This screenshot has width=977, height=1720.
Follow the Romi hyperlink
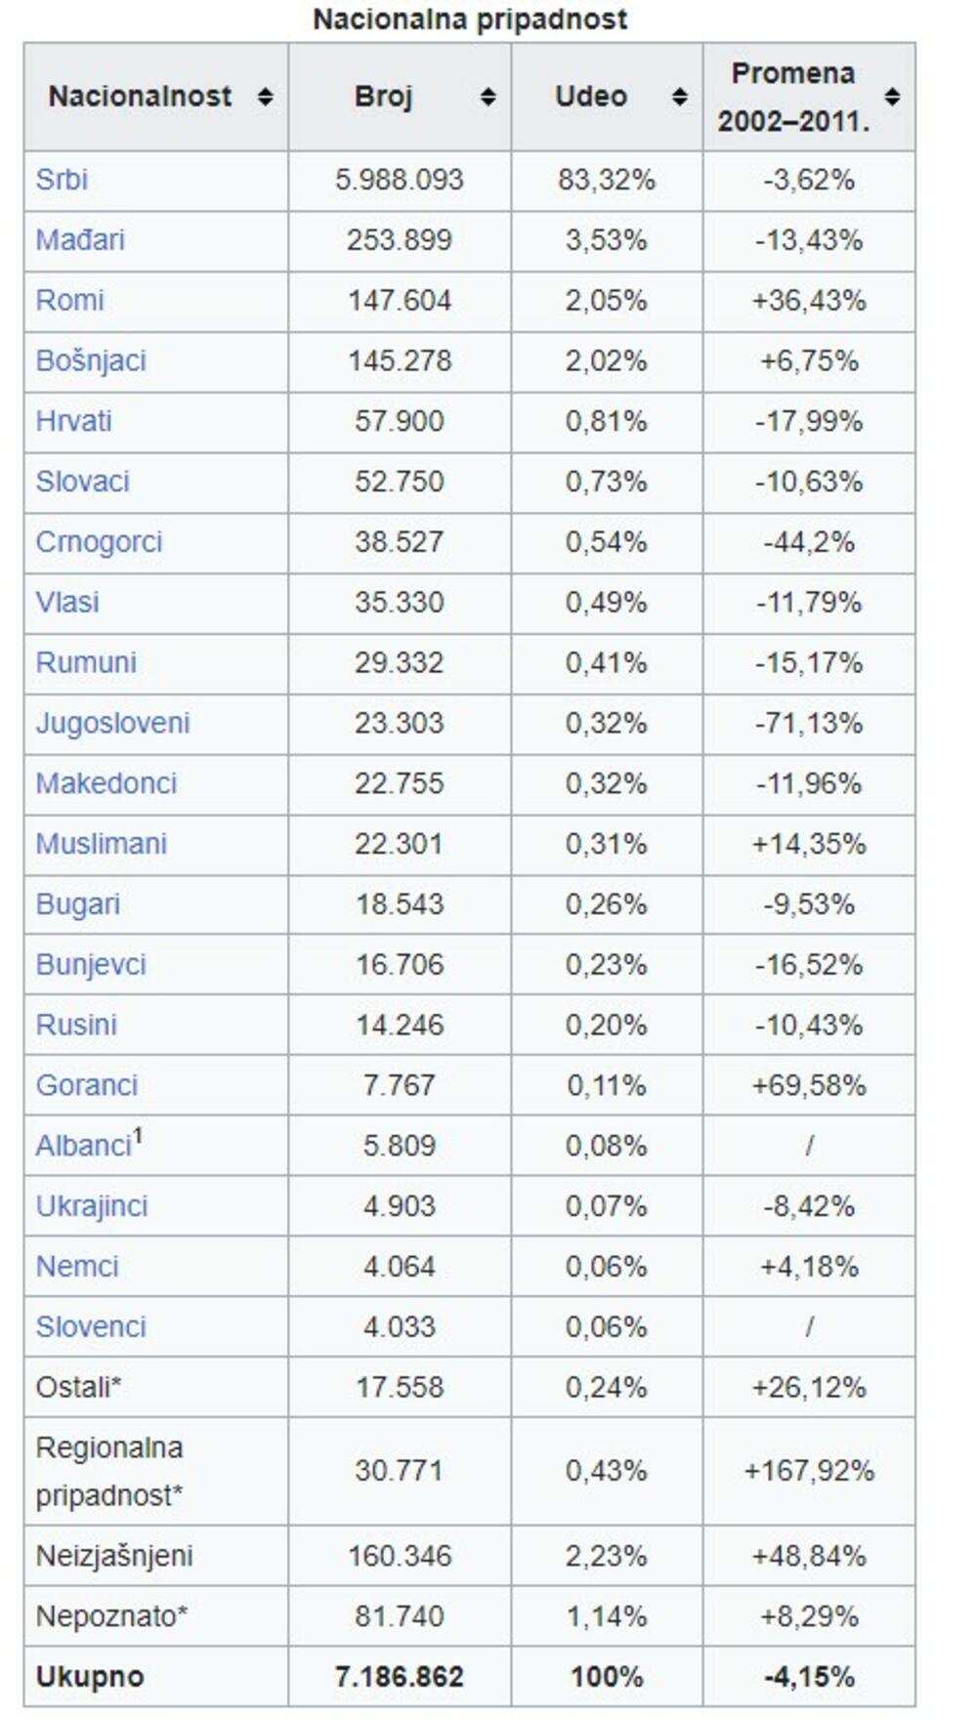[69, 301]
